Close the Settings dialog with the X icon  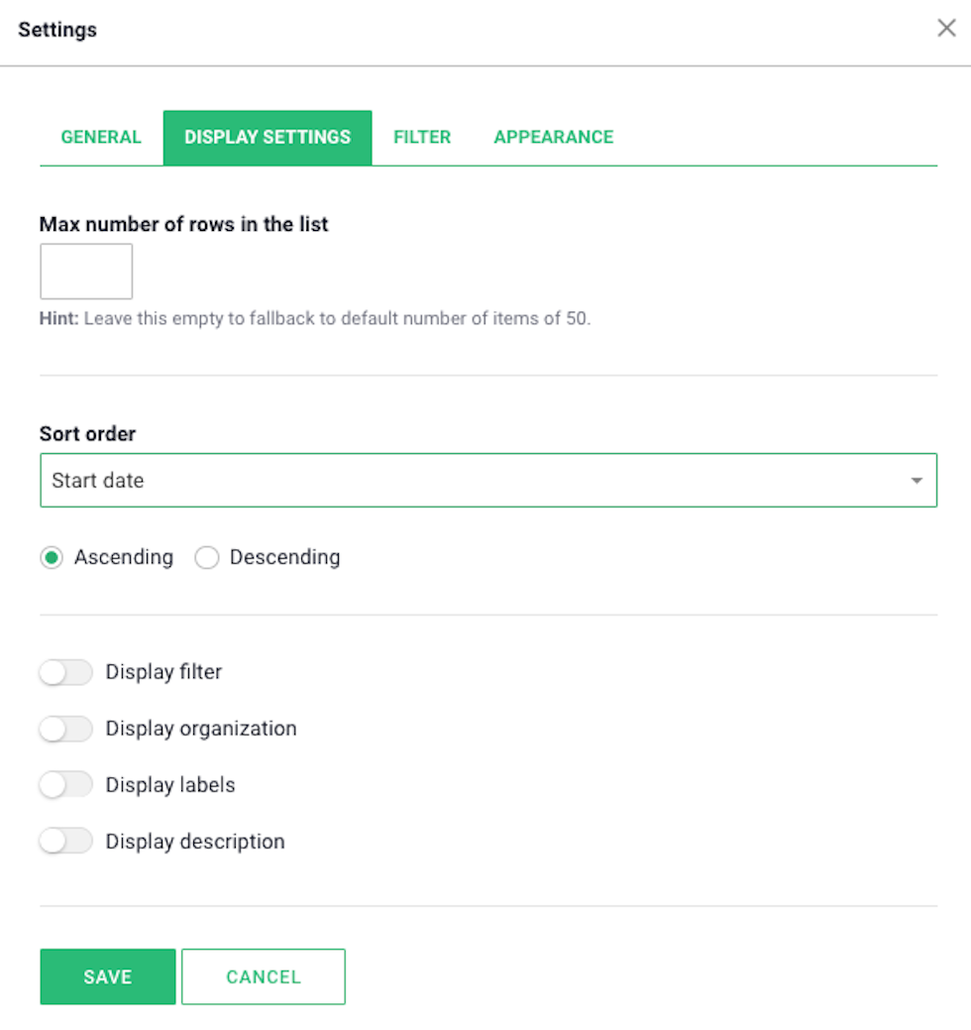946,28
